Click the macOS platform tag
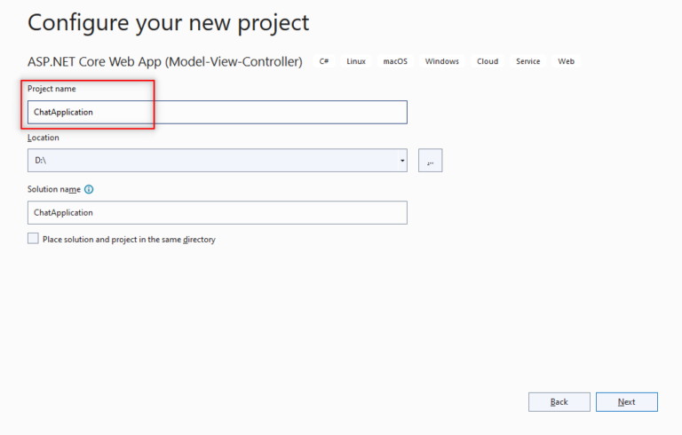Image resolution: width=682 pixels, height=435 pixels. tap(395, 61)
